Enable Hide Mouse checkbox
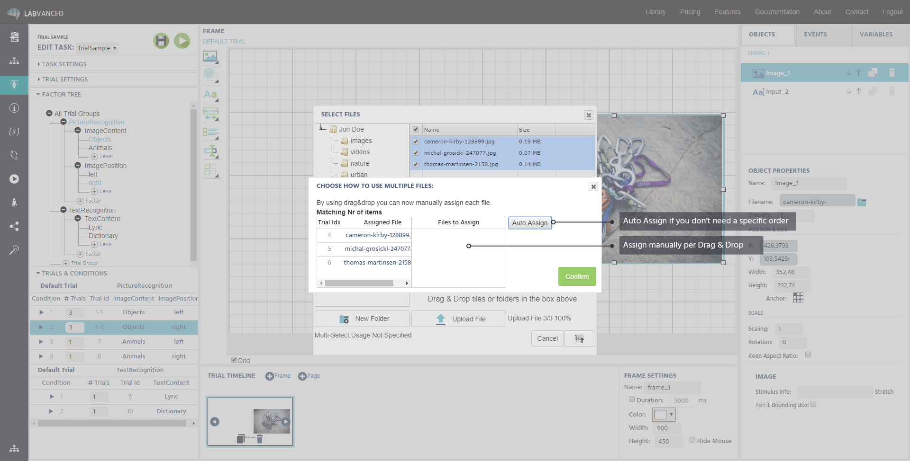The image size is (910, 461). coord(692,440)
